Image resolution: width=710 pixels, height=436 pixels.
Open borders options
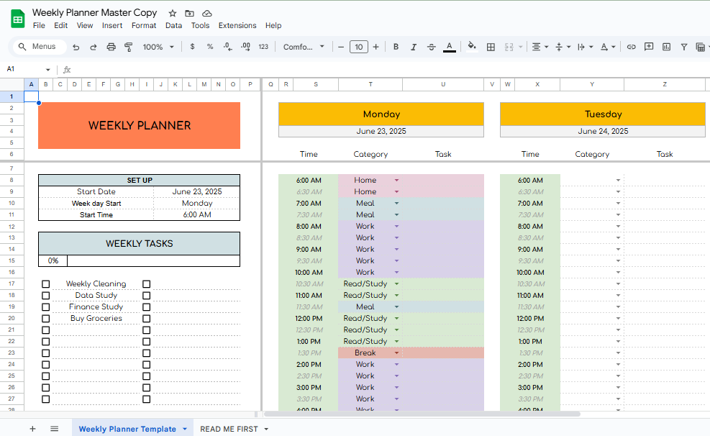pos(491,47)
